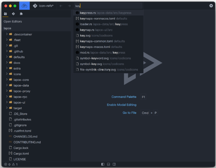
Task: Open the Source Control panel tab
Action: point(13,14)
